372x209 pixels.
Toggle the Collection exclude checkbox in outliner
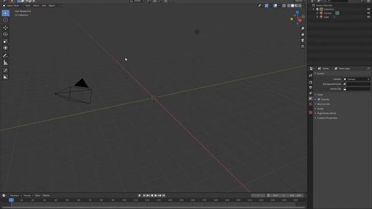pyautogui.click(x=317, y=9)
